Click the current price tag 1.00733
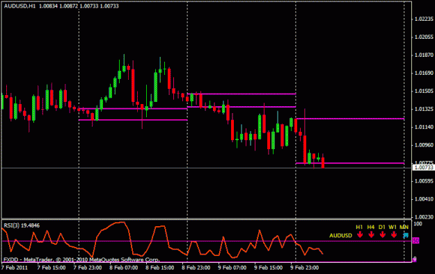The image size is (435, 274). [x=423, y=168]
